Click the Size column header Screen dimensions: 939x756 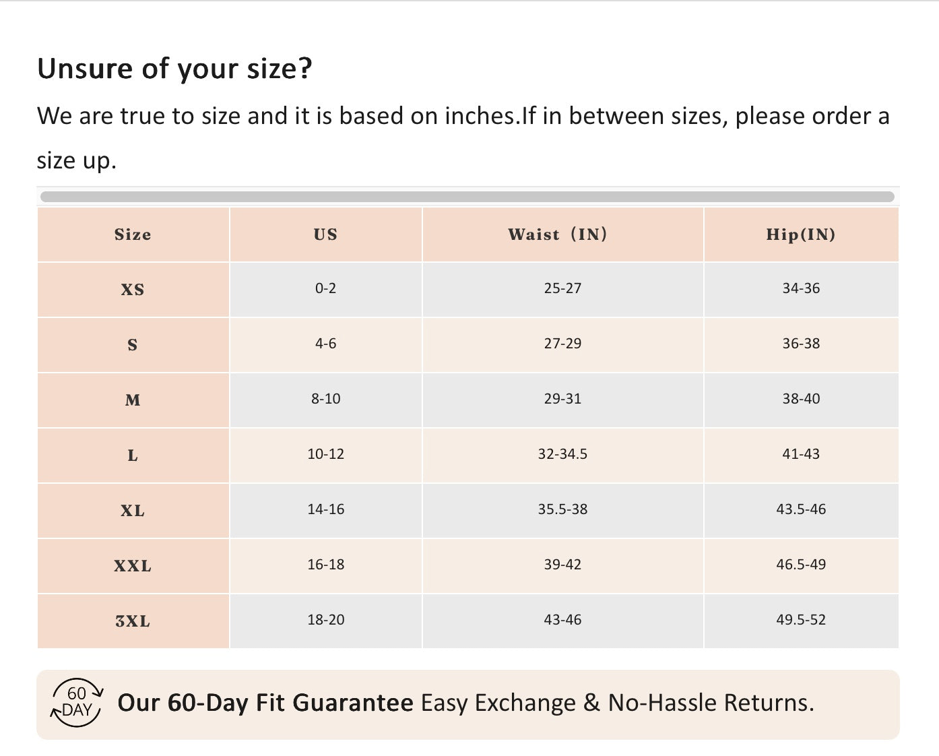coord(133,234)
